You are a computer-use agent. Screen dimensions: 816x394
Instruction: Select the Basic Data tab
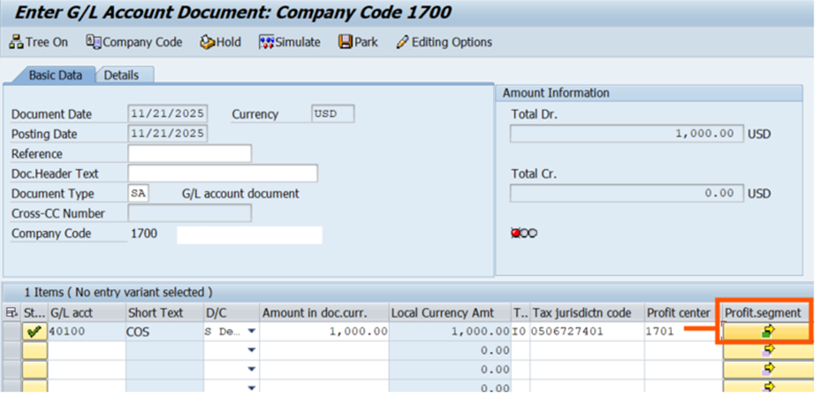point(55,75)
